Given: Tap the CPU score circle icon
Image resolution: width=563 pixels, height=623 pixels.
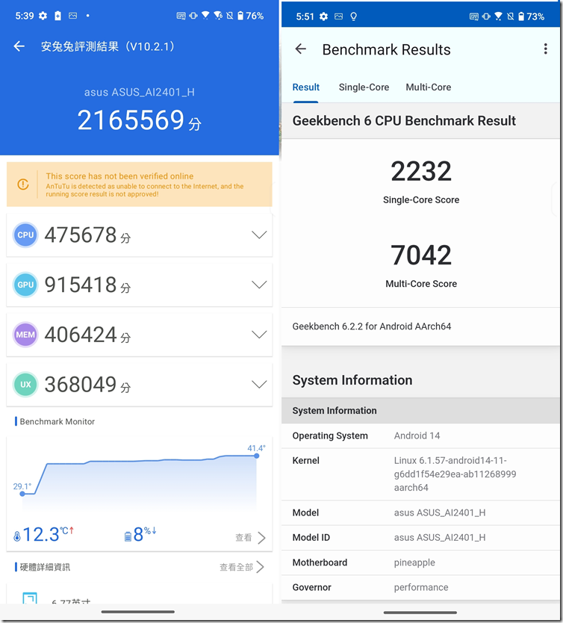Looking at the screenshot, I should pyautogui.click(x=25, y=235).
